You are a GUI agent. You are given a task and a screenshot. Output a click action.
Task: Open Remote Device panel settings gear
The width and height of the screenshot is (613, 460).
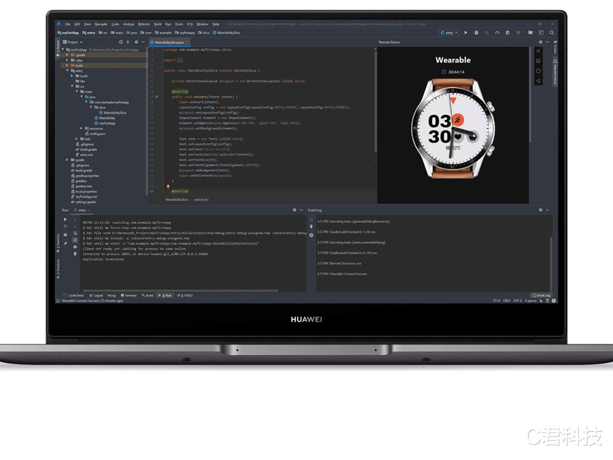(x=541, y=42)
